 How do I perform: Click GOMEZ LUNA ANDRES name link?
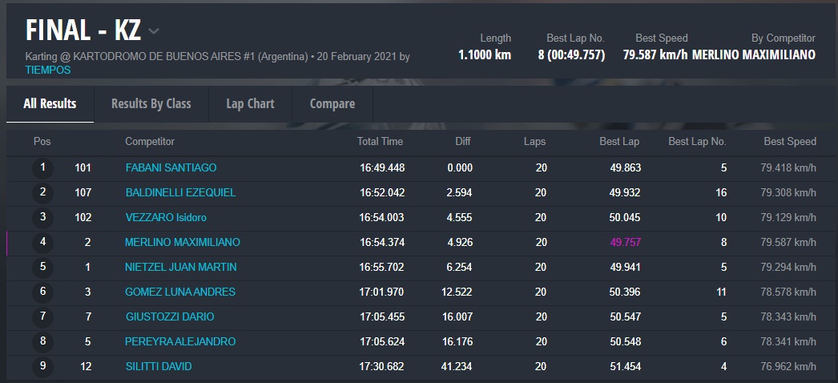(x=179, y=292)
